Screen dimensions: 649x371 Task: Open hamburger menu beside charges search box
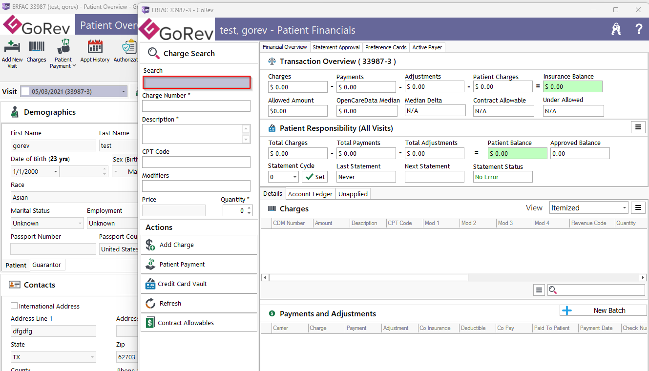pos(539,290)
